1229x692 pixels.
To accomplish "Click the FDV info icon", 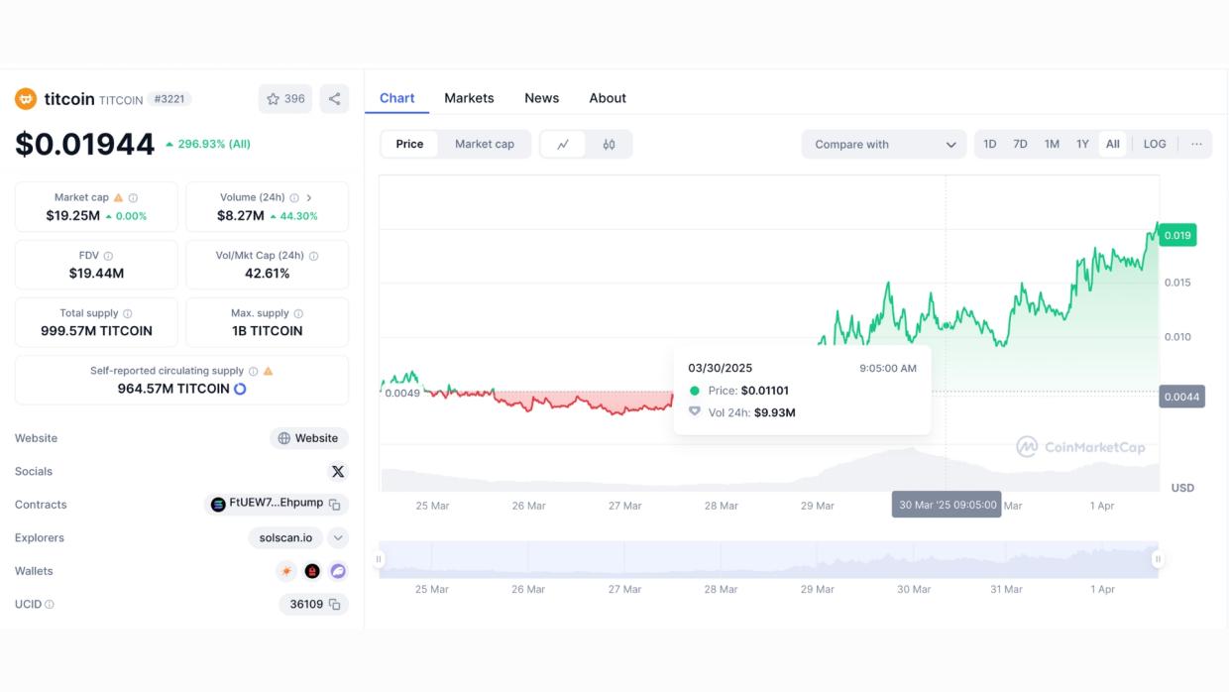I will 109,256.
